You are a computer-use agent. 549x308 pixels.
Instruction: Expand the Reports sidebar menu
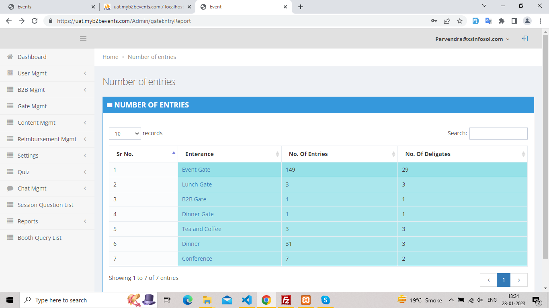[47, 221]
